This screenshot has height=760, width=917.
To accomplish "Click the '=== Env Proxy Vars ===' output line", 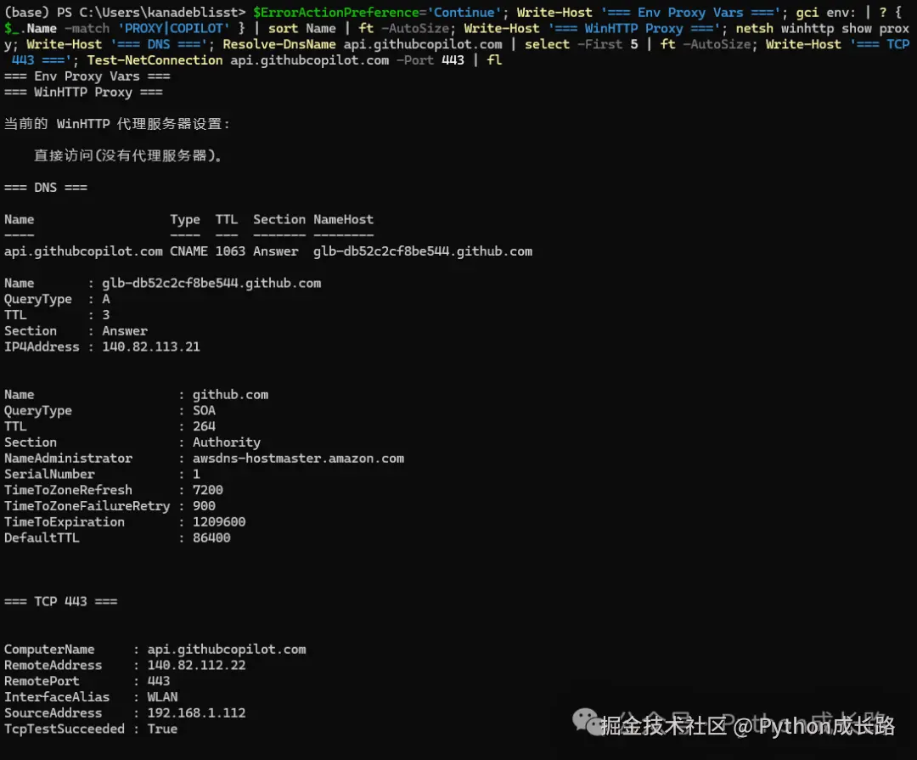I will click(x=87, y=76).
